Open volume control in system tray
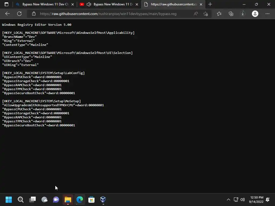Image resolution: width=275 pixels, height=206 pixels. tap(243, 200)
